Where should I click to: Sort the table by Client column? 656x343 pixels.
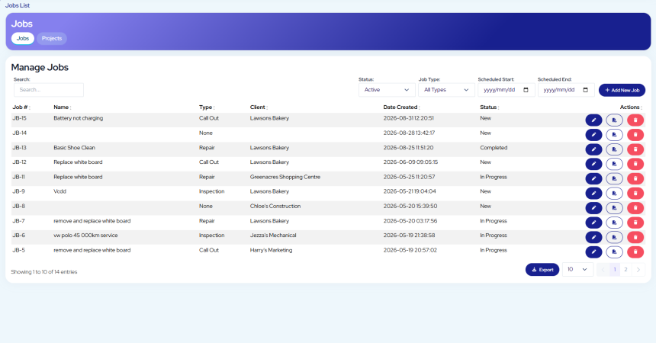coord(259,107)
